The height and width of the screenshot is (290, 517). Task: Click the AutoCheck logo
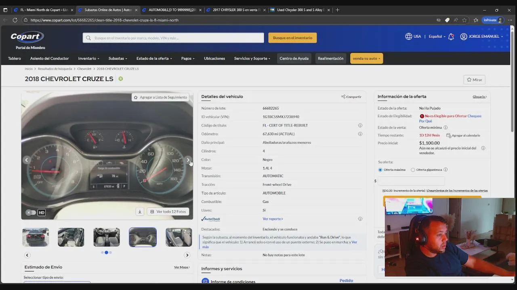pyautogui.click(x=211, y=219)
